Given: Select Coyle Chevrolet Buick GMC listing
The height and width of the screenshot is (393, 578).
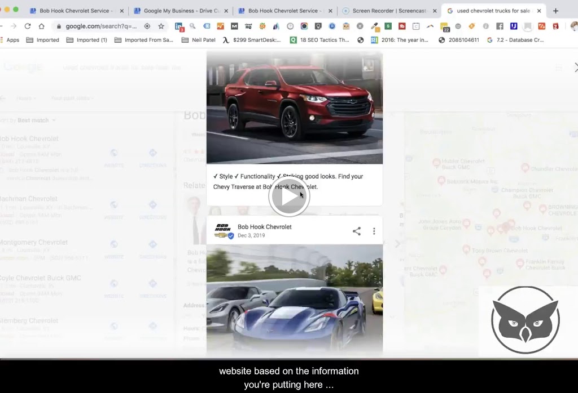Looking at the screenshot, I should (40, 278).
